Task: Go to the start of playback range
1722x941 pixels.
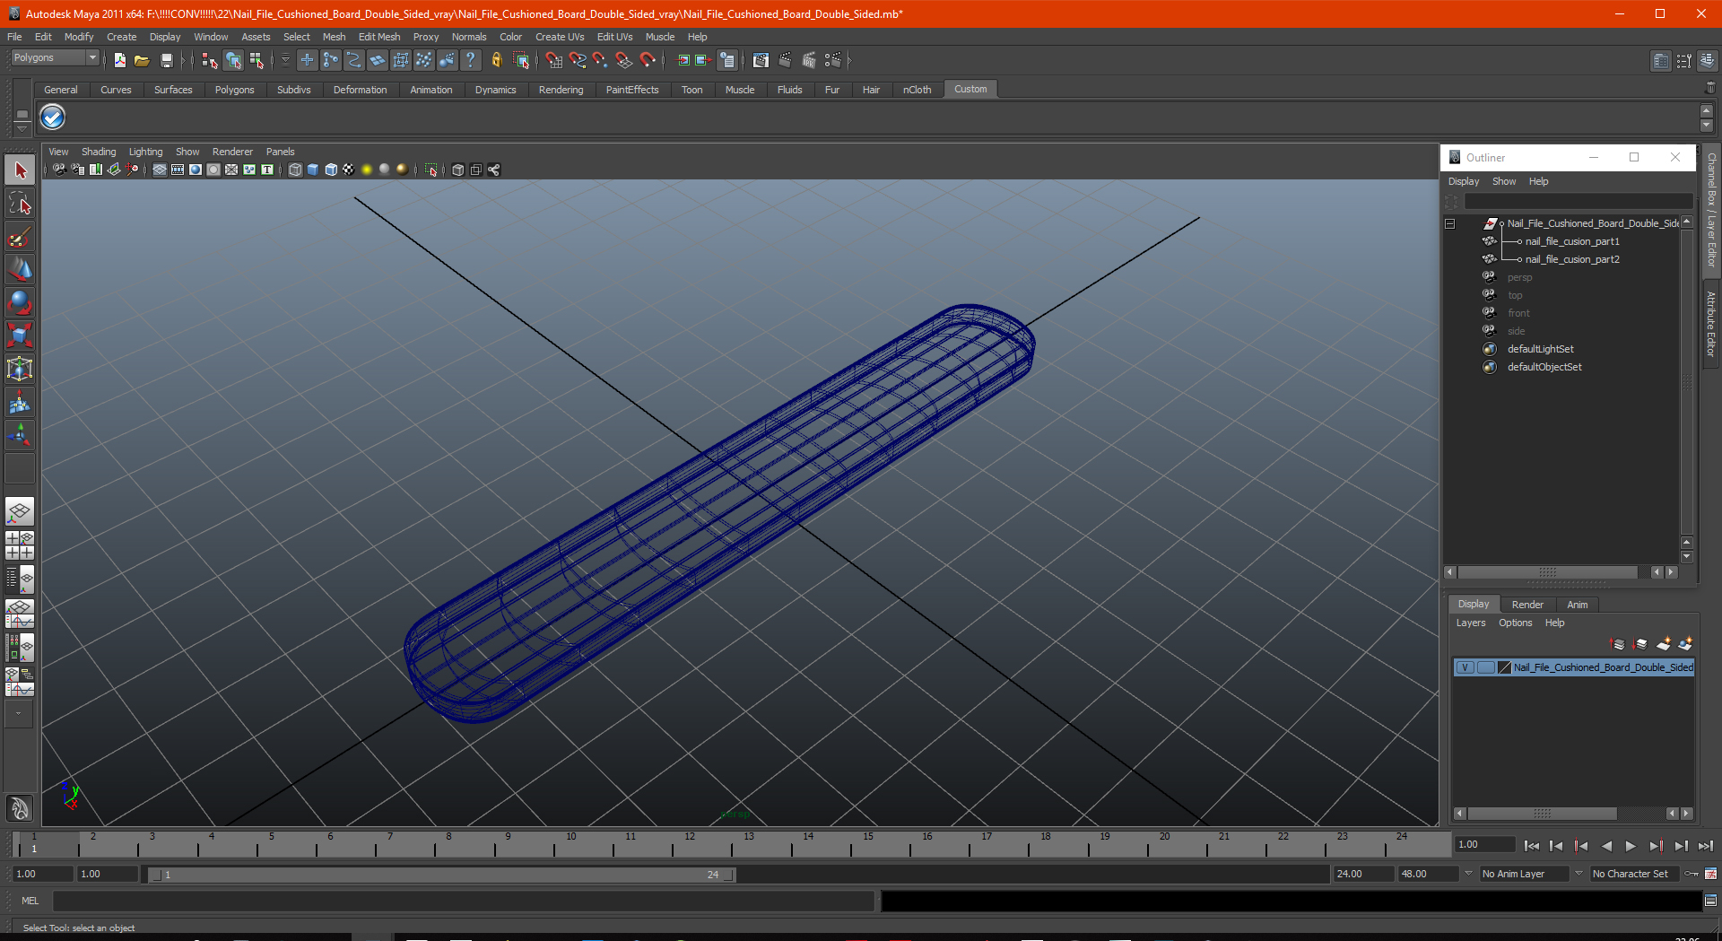Action: (1531, 845)
